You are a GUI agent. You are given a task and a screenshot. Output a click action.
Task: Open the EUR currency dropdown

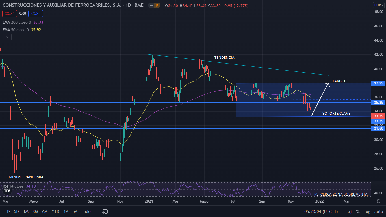point(378,5)
